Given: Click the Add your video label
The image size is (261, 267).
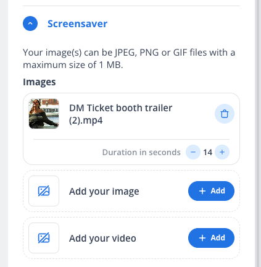Looking at the screenshot, I should (102, 239).
